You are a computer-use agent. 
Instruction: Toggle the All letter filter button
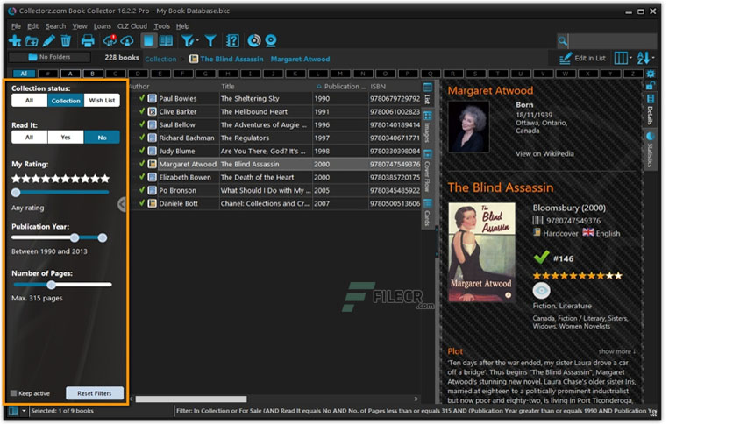tap(24, 74)
